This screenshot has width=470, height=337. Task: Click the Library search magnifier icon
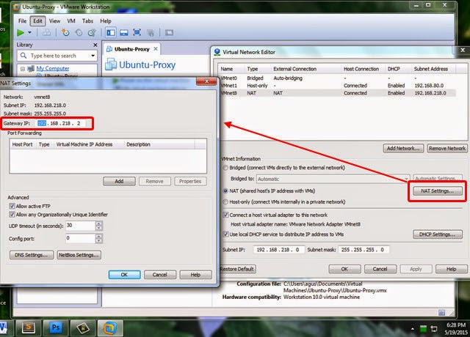coord(23,56)
